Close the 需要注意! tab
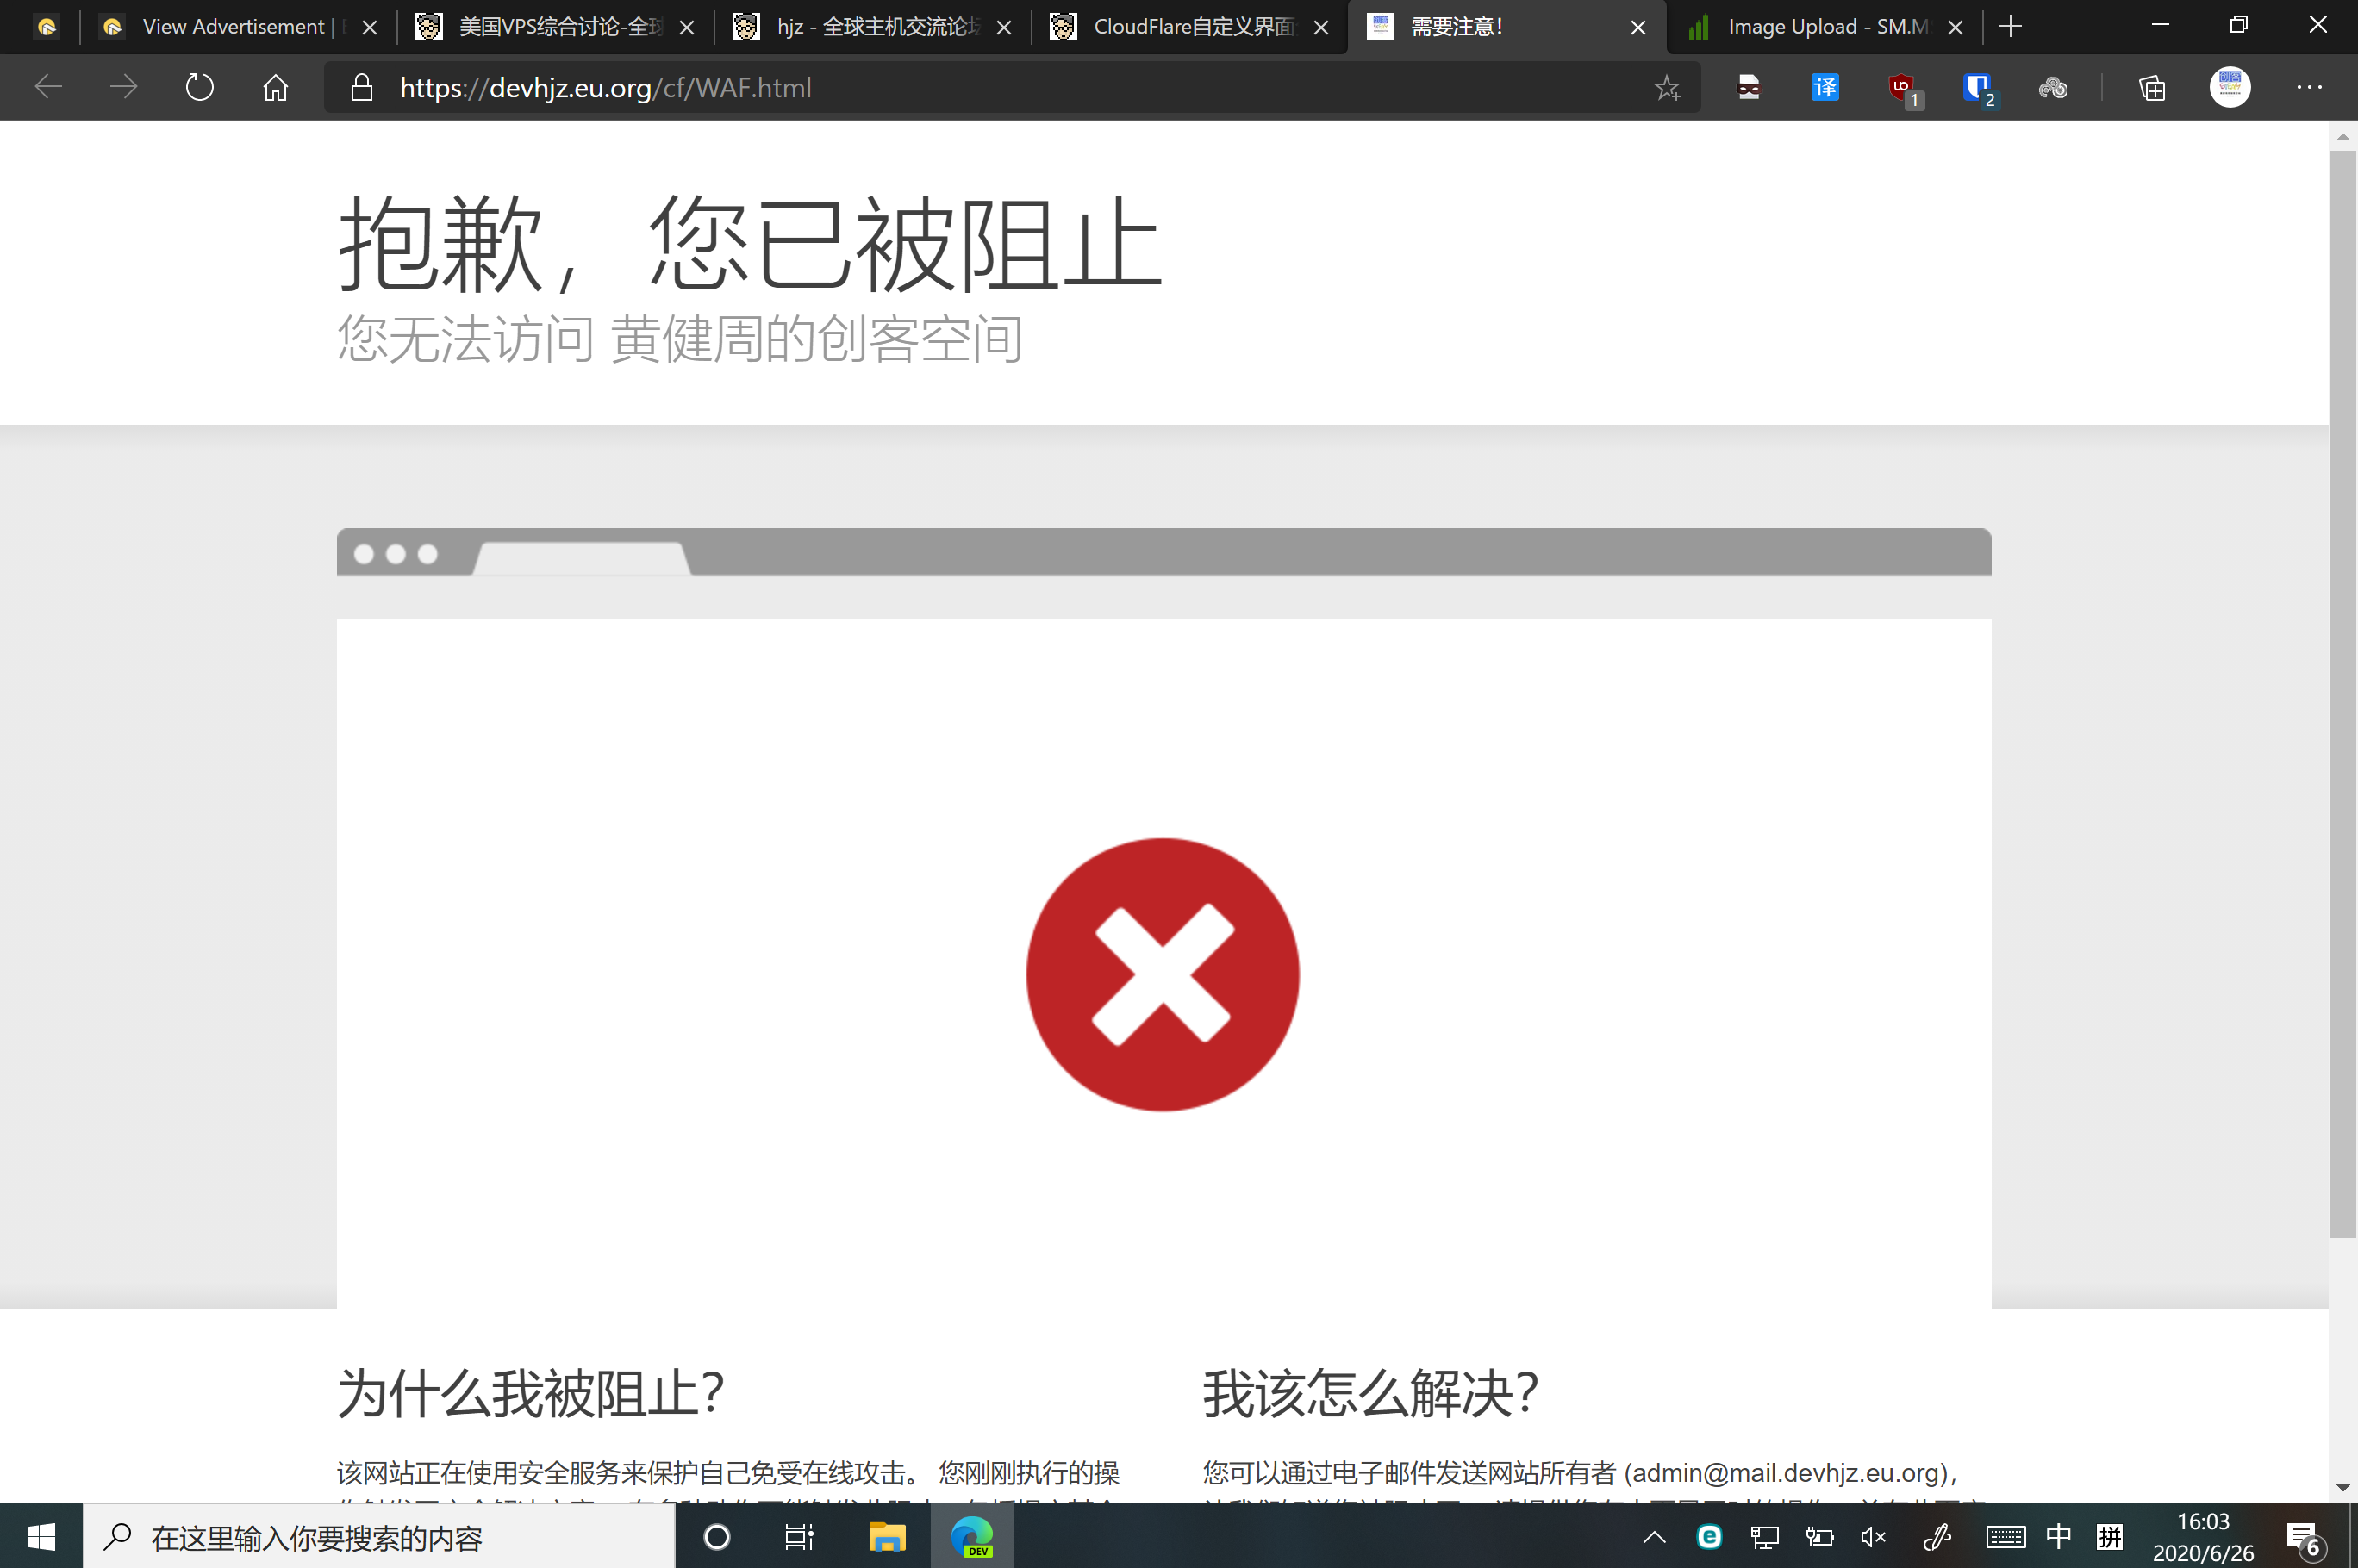This screenshot has width=2358, height=1568. tap(1637, 28)
